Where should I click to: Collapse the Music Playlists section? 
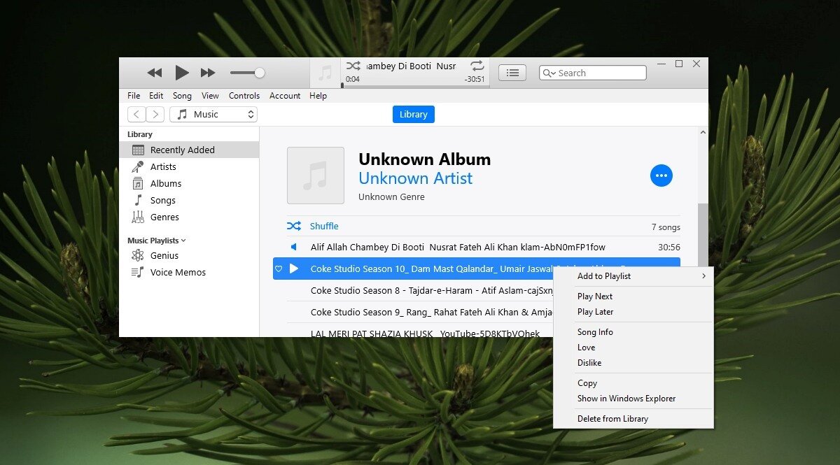[x=183, y=240]
